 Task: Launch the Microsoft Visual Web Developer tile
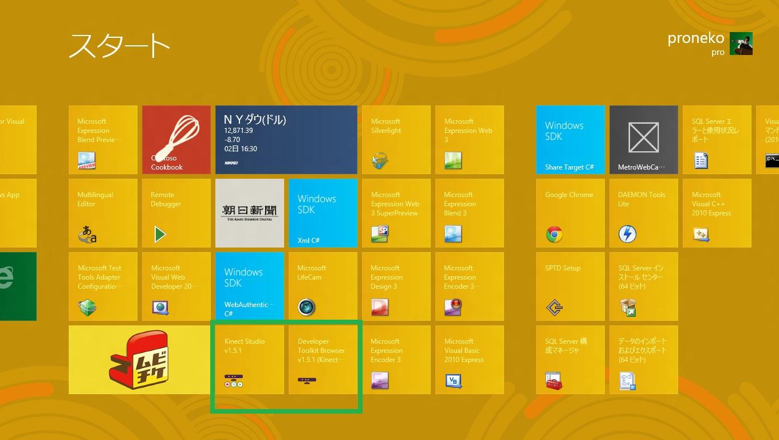tap(176, 286)
